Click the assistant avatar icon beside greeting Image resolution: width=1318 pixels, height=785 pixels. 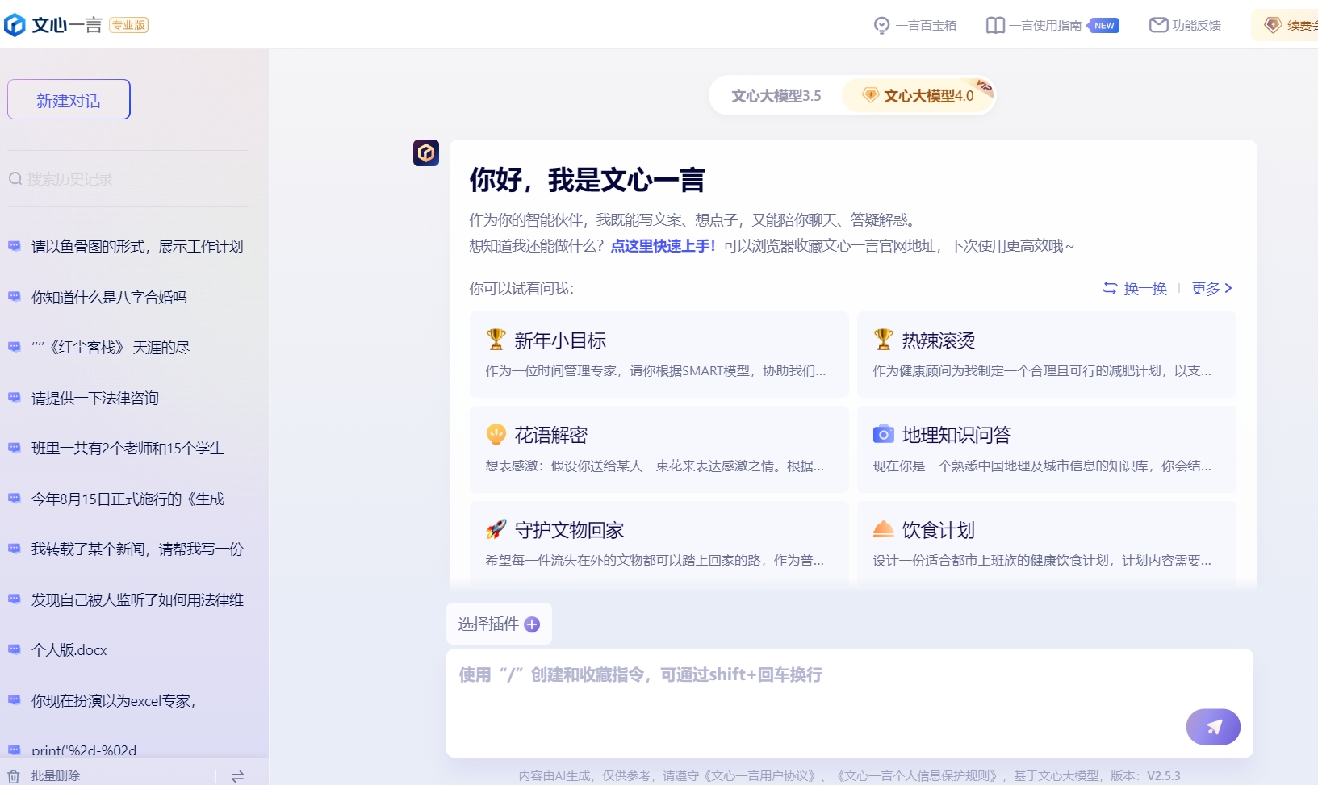[426, 152]
